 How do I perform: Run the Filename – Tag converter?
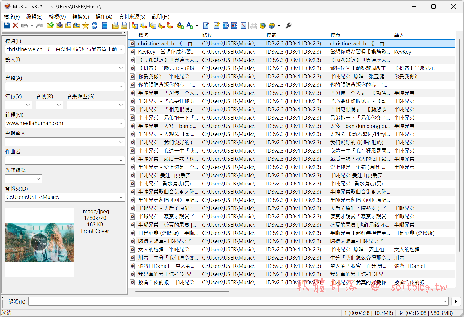[x=143, y=26]
